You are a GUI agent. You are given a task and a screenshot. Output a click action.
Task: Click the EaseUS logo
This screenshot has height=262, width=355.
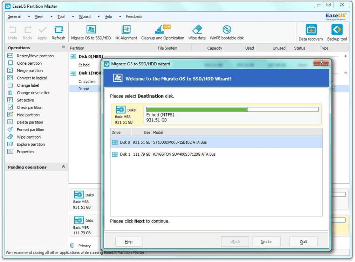tap(335, 16)
